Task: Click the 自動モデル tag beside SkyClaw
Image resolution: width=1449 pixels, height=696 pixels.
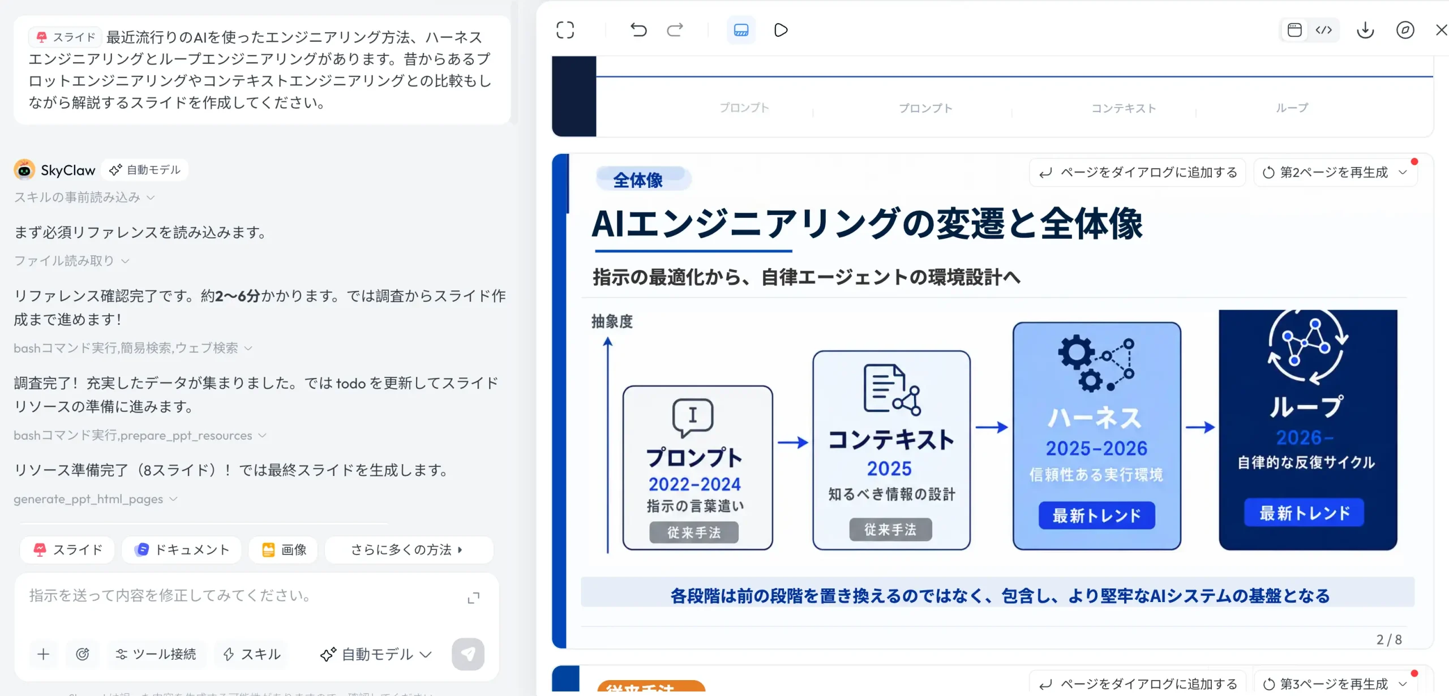Action: (x=145, y=170)
